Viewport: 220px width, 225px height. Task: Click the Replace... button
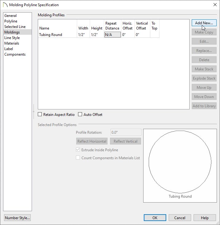(204, 51)
